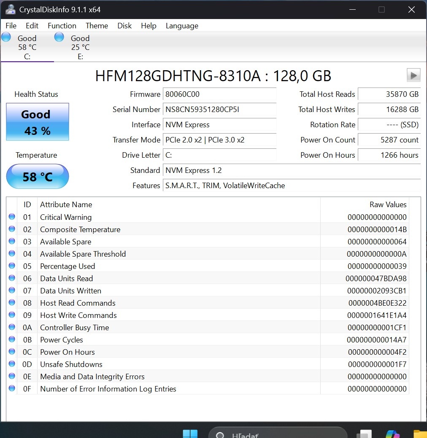Image resolution: width=427 pixels, height=438 pixels.
Task: Open the Theme menu
Action: [x=96, y=26]
